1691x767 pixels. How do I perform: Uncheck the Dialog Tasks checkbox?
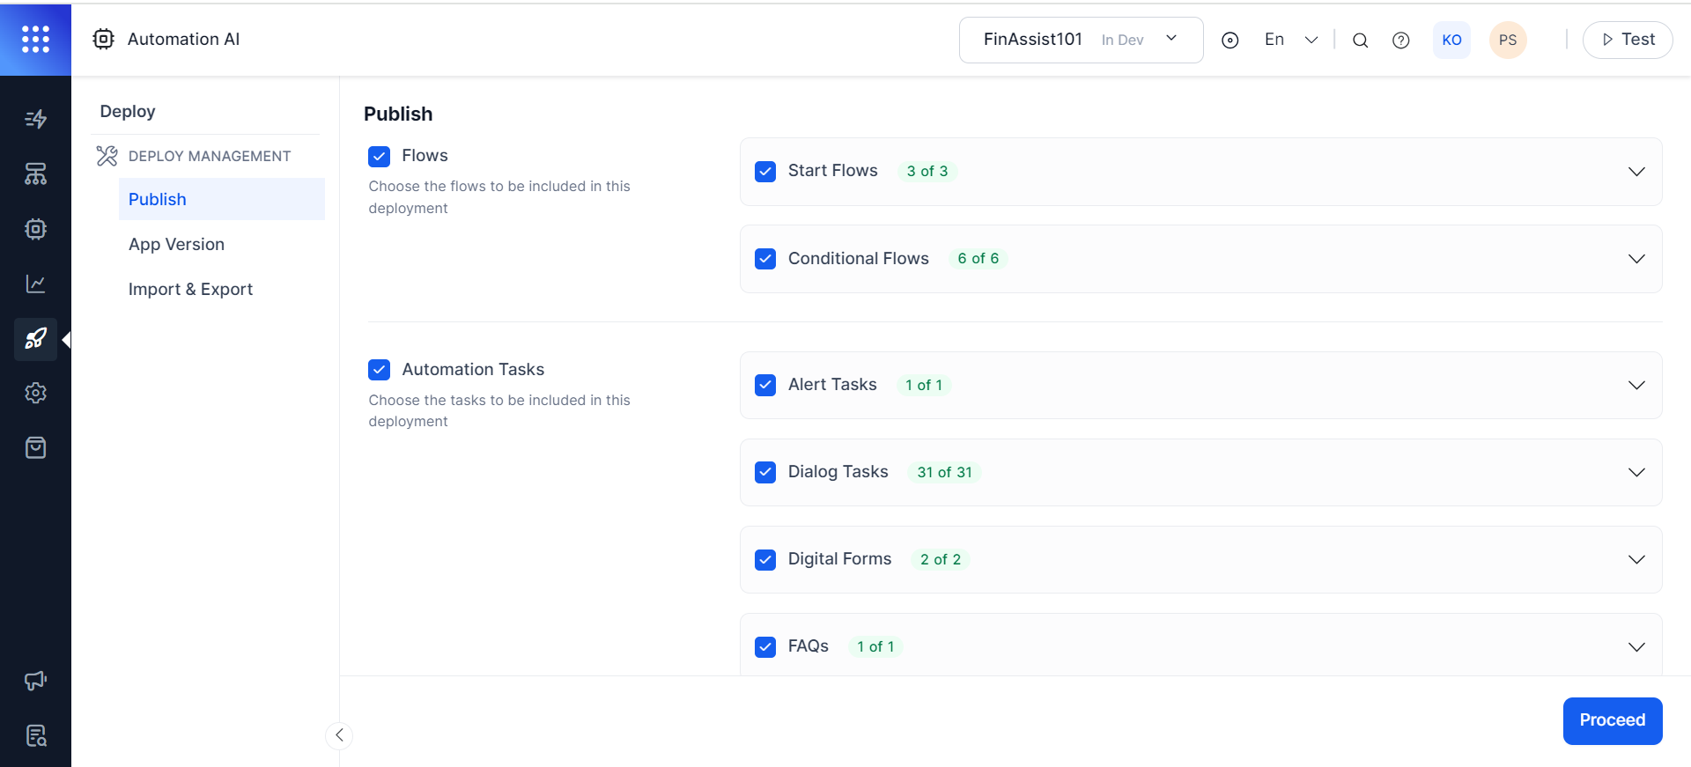pyautogui.click(x=765, y=472)
